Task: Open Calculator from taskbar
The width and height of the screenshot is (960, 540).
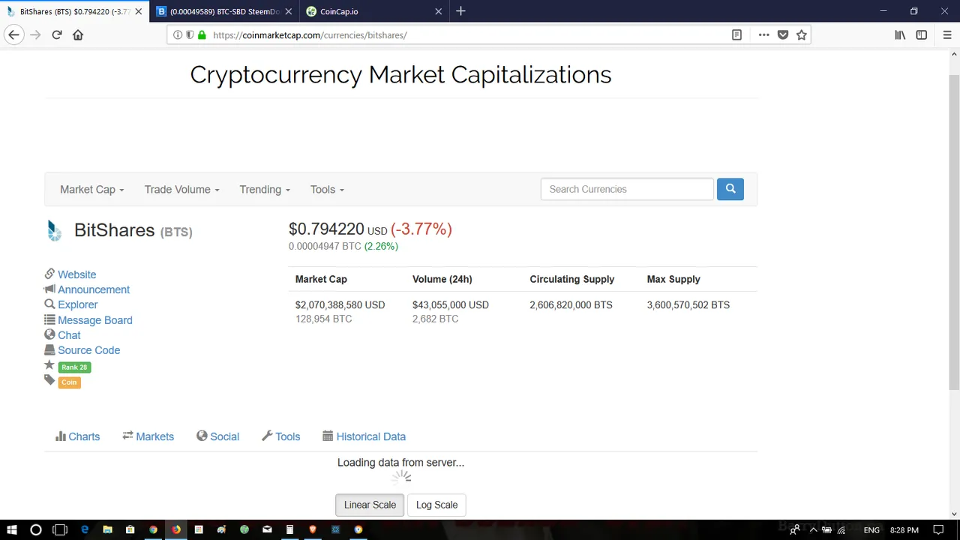Action: click(x=289, y=529)
